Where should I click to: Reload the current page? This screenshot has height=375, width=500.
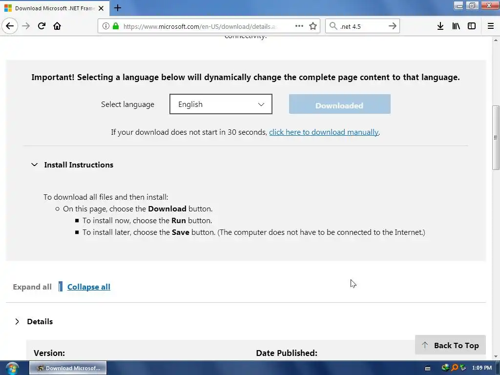(42, 26)
